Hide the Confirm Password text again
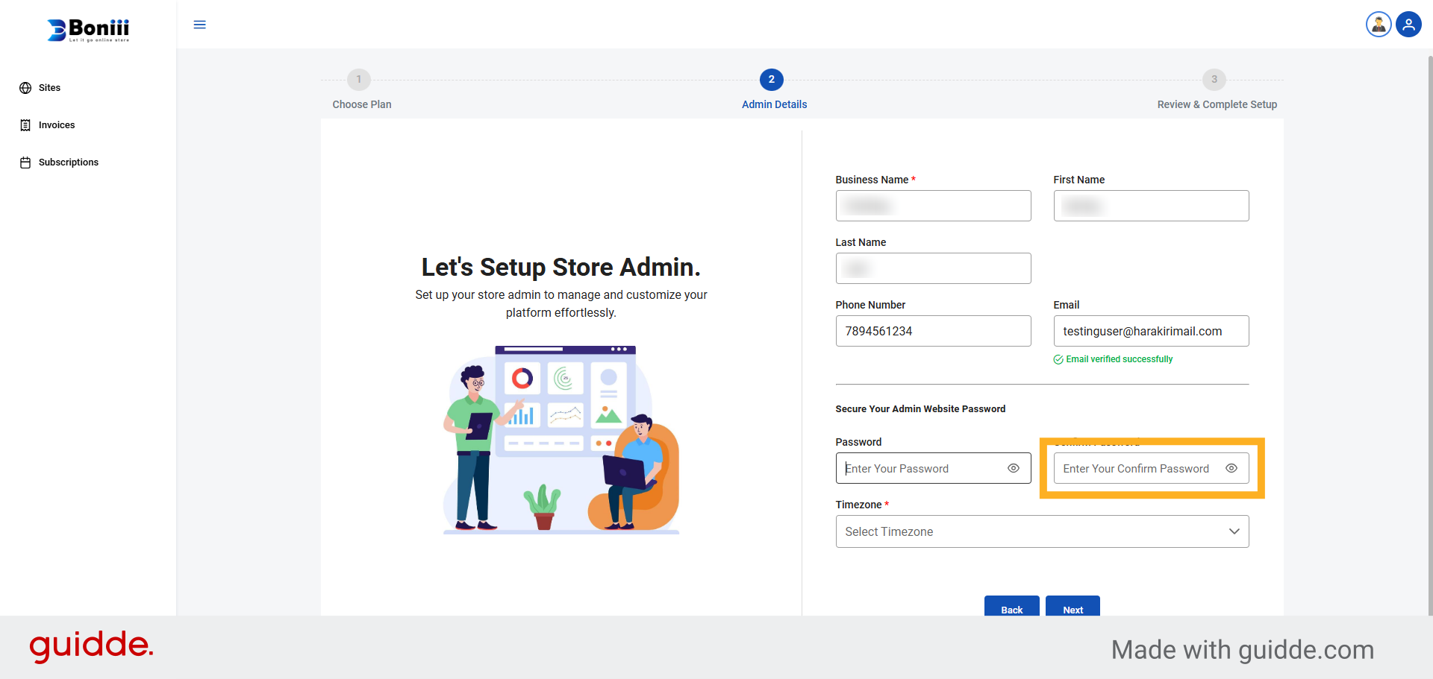Image resolution: width=1433 pixels, height=679 pixels. click(1231, 468)
